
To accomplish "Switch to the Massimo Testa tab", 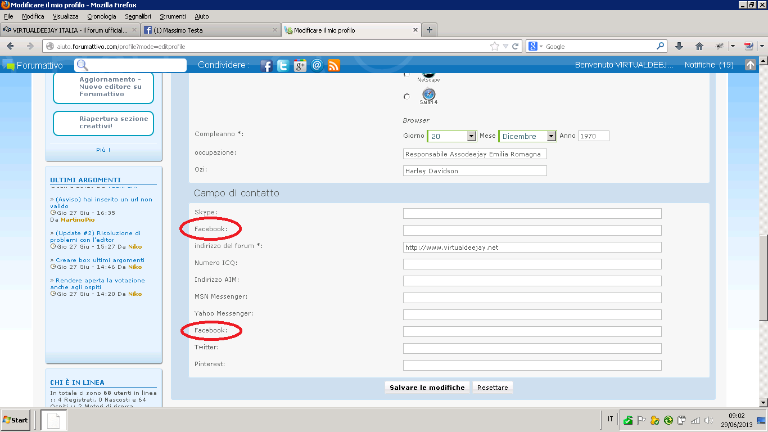I will tap(211, 30).
